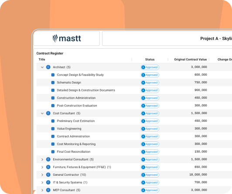The height and width of the screenshot is (194, 232).
Task: Expand the IT & Security Systems group
Action: point(42,183)
